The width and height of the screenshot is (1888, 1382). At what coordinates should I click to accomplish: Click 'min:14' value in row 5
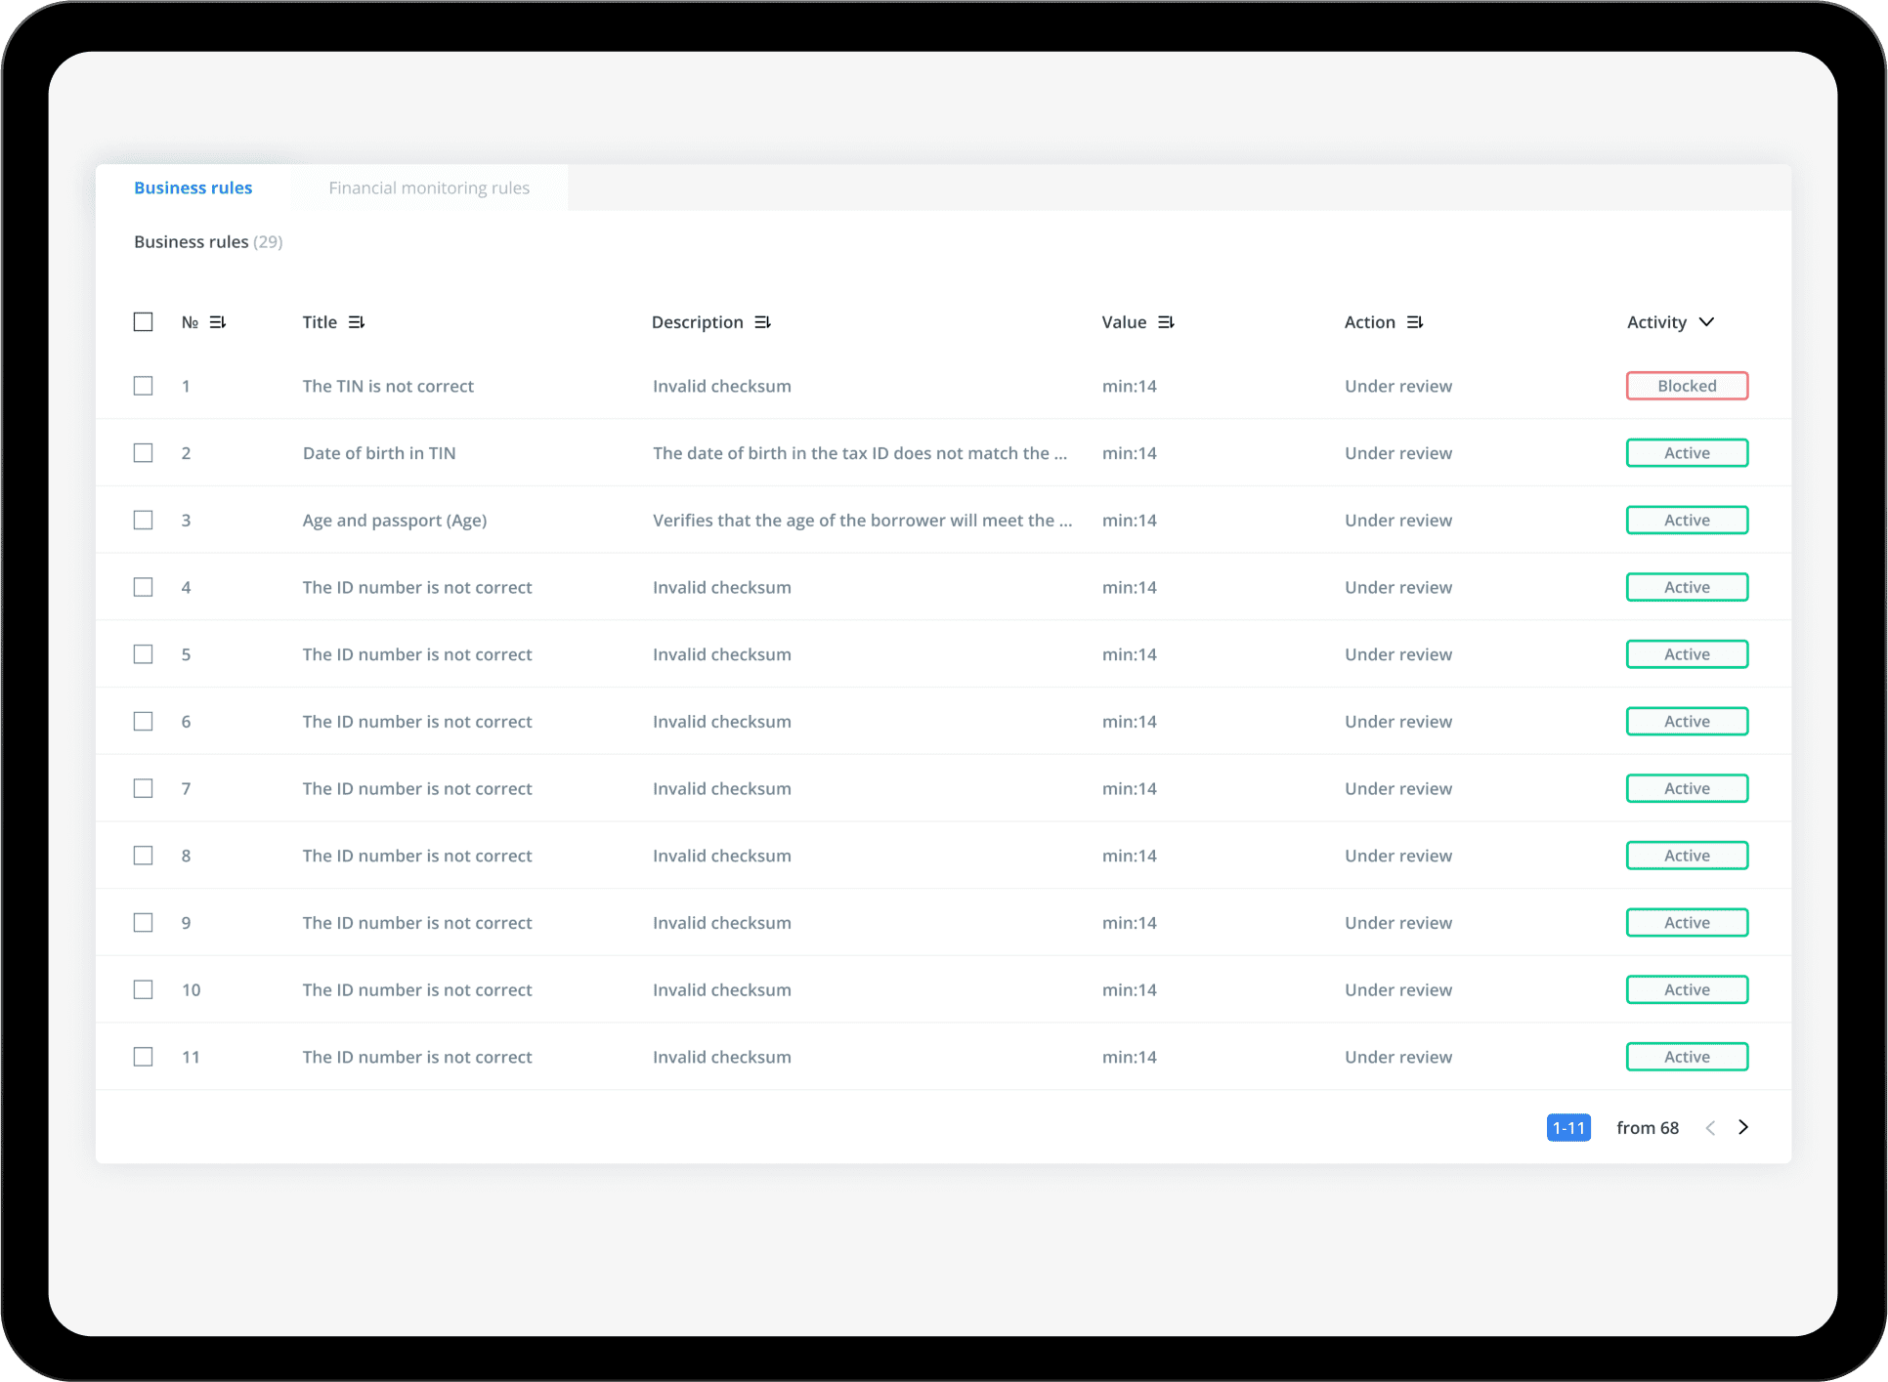pyautogui.click(x=1130, y=654)
